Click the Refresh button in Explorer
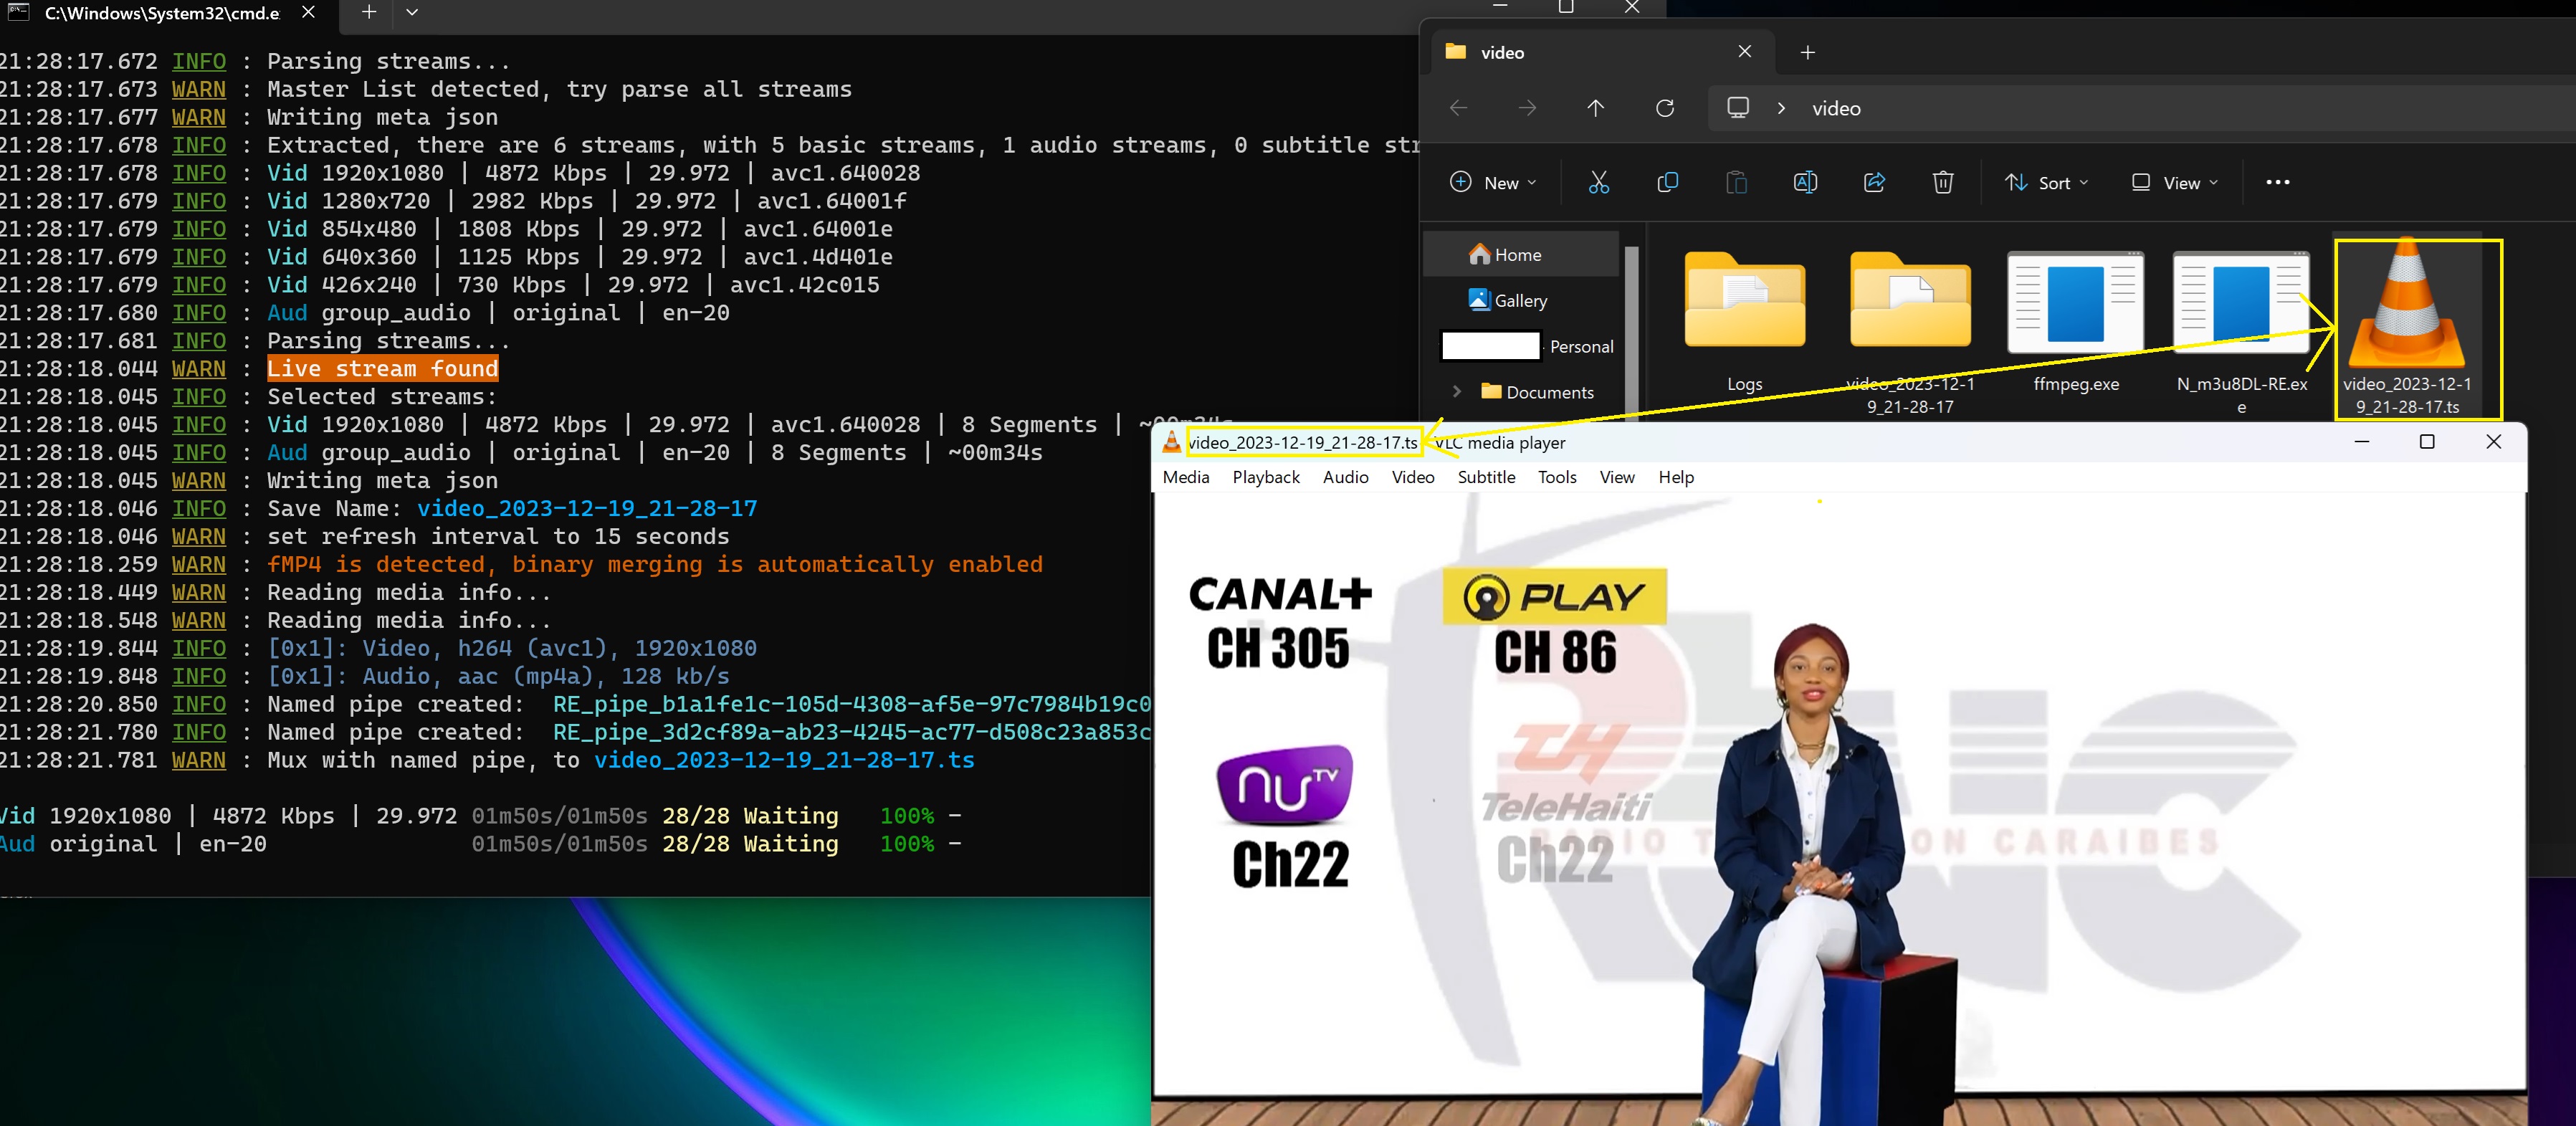 coord(1665,108)
